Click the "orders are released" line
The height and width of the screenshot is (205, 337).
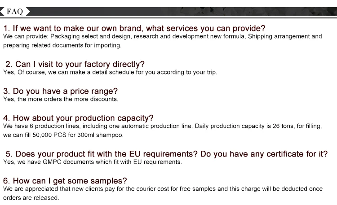[x=31, y=198]
